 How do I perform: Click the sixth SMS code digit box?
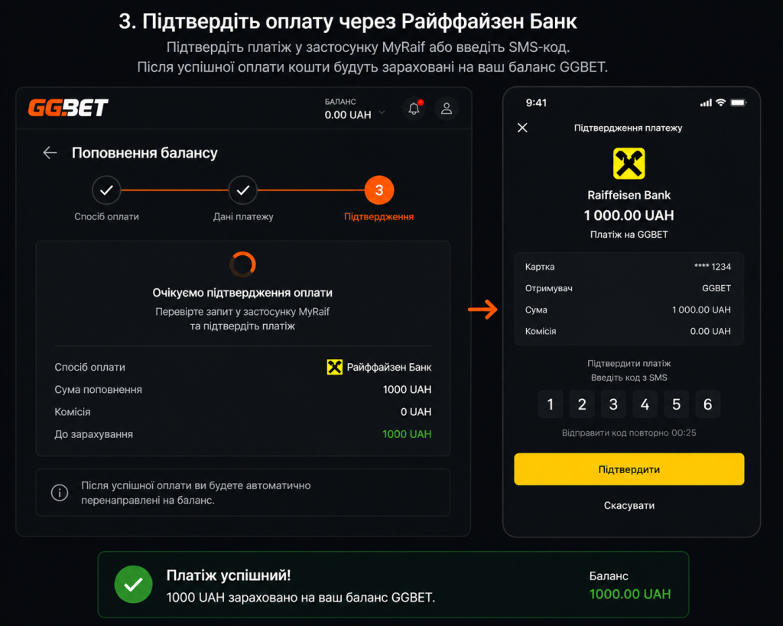[707, 404]
